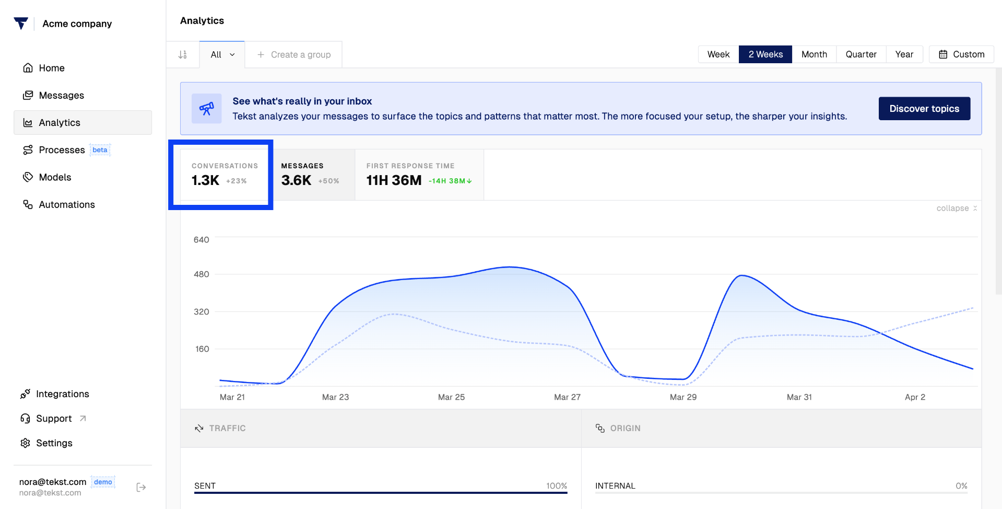Click the Integrations plug icon
The height and width of the screenshot is (509, 1002).
pyautogui.click(x=25, y=394)
